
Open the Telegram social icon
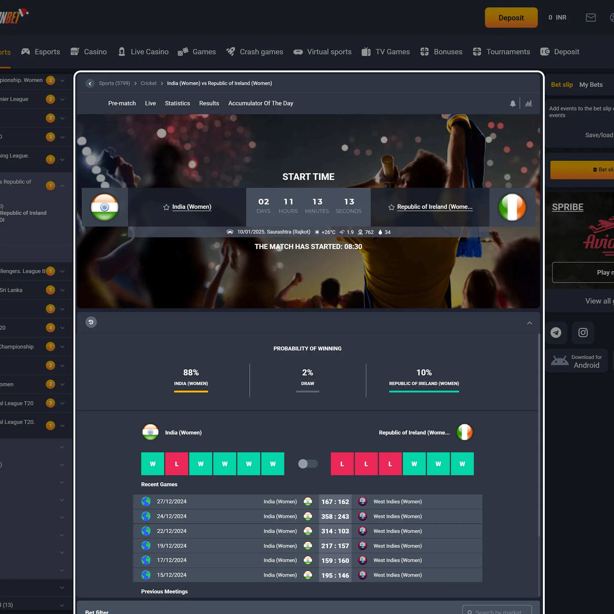[x=556, y=332]
